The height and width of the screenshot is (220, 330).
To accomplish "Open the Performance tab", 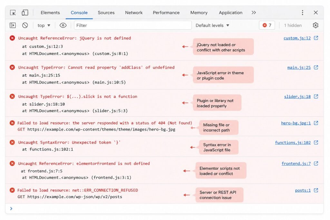I will pos(166,13).
